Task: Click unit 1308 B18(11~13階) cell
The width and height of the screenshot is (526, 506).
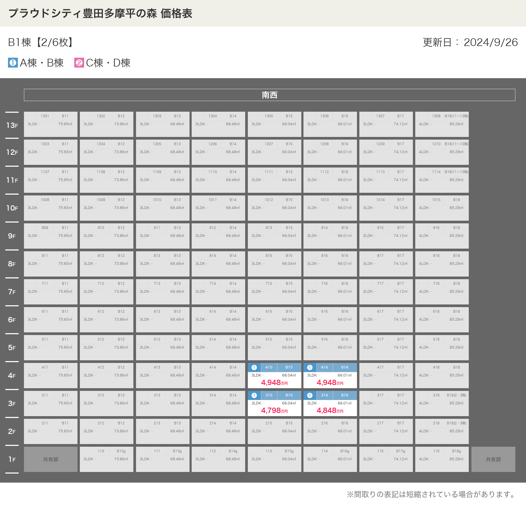Action: click(x=442, y=124)
